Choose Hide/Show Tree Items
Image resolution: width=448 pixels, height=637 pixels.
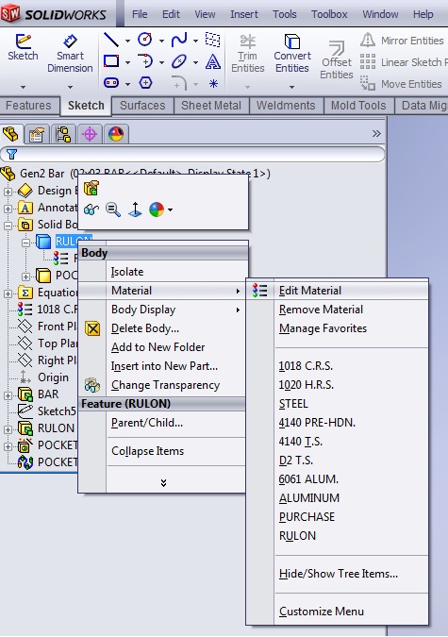tap(338, 574)
